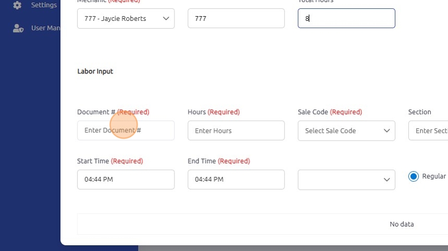
Task: Click the End Time (Required) label
Action: click(x=219, y=161)
